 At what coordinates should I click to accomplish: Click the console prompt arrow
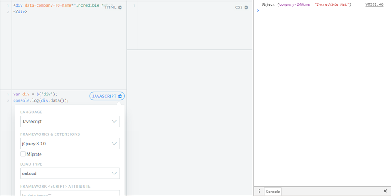[x=258, y=11]
